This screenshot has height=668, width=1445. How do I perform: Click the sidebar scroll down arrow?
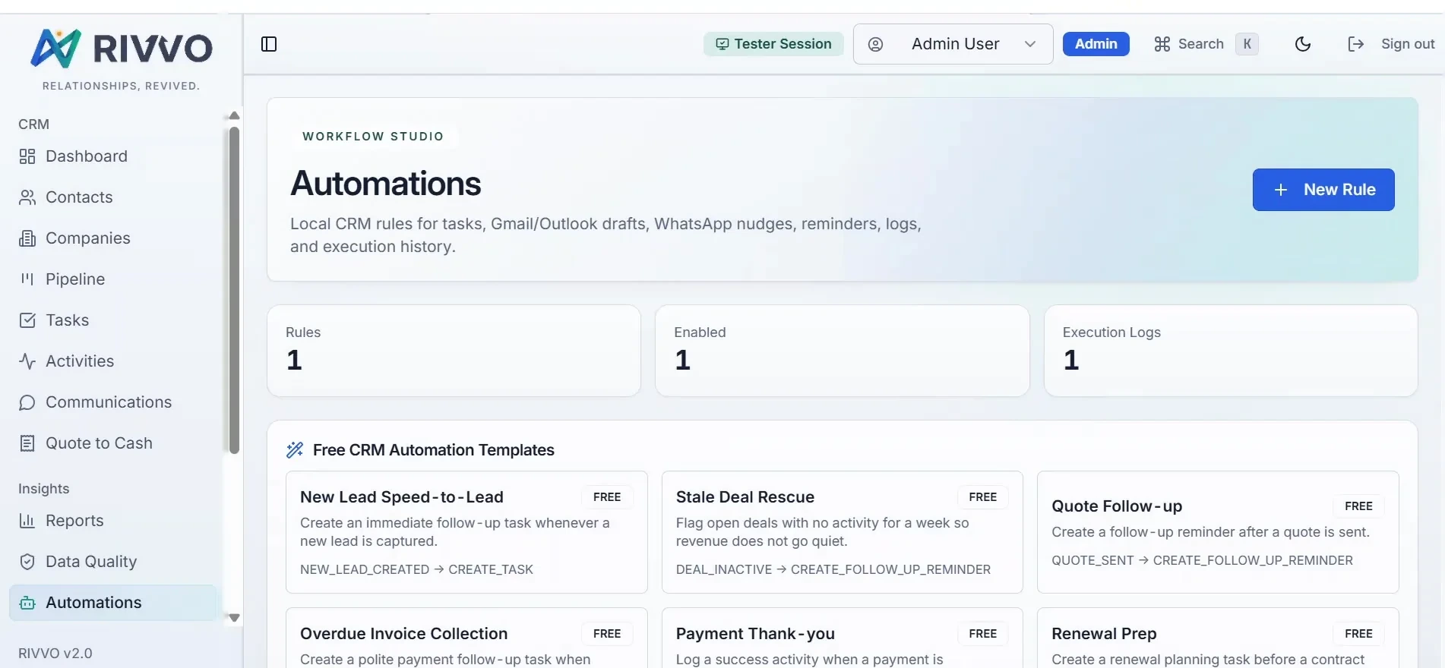[234, 618]
